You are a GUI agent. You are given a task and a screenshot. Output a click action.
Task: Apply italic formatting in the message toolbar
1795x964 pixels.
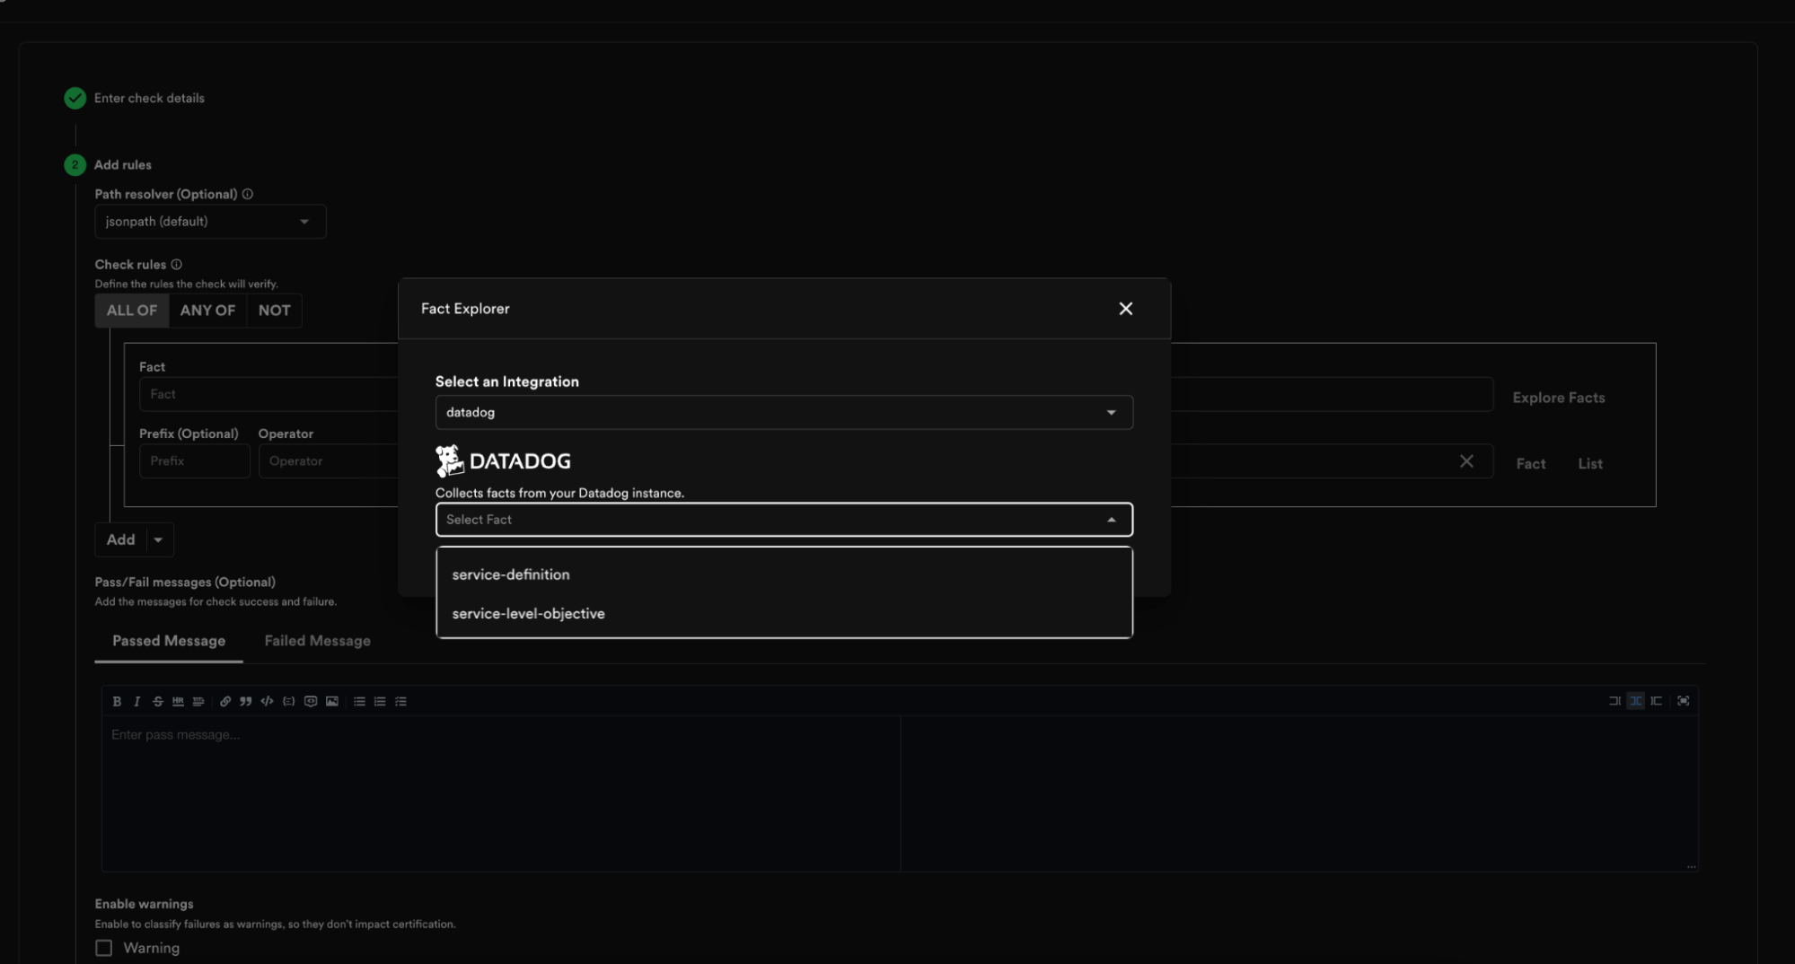136,701
